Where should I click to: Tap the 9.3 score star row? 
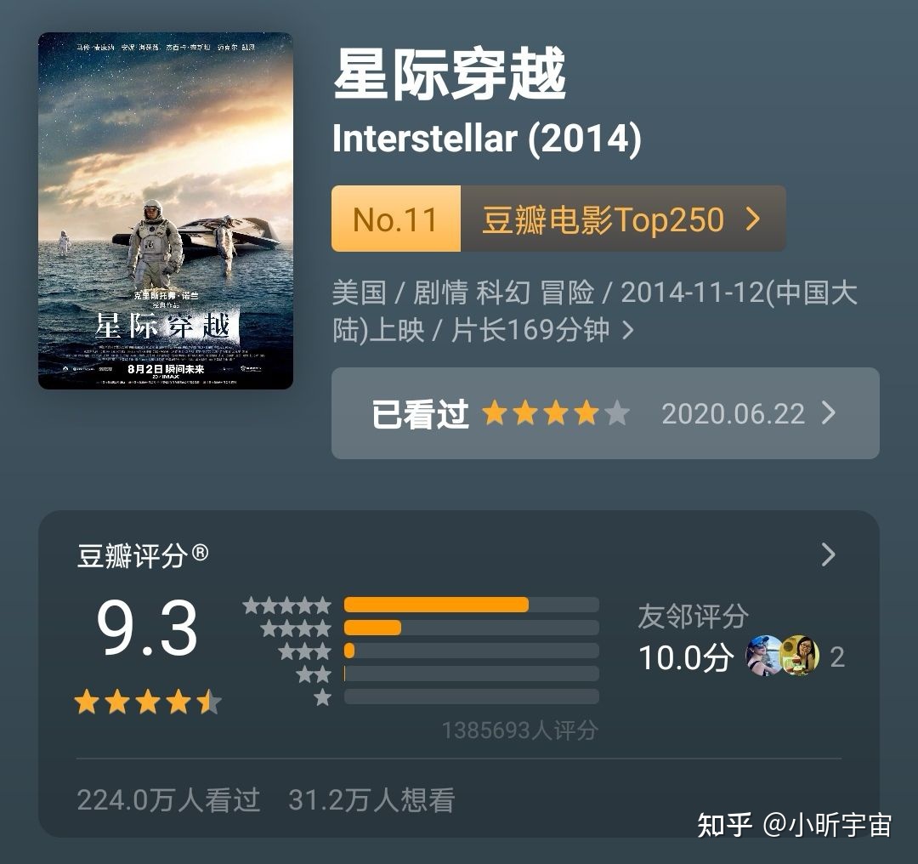tap(148, 702)
